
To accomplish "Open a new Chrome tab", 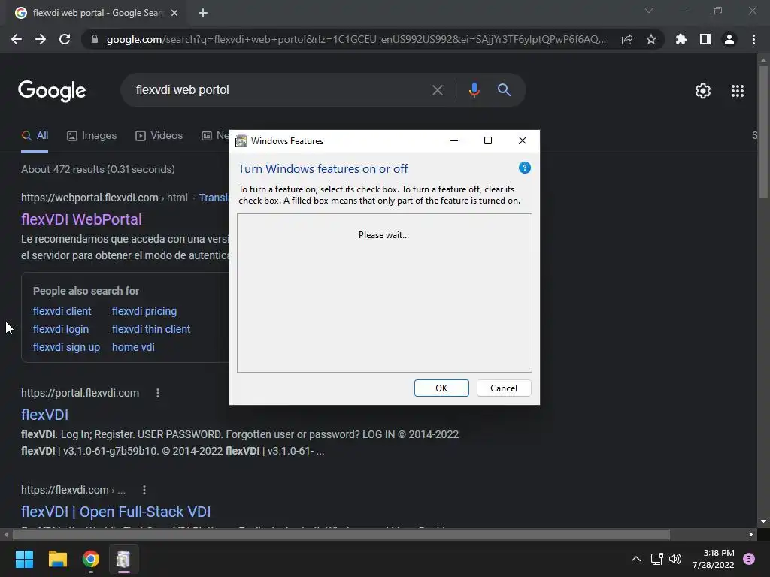I will [203, 13].
